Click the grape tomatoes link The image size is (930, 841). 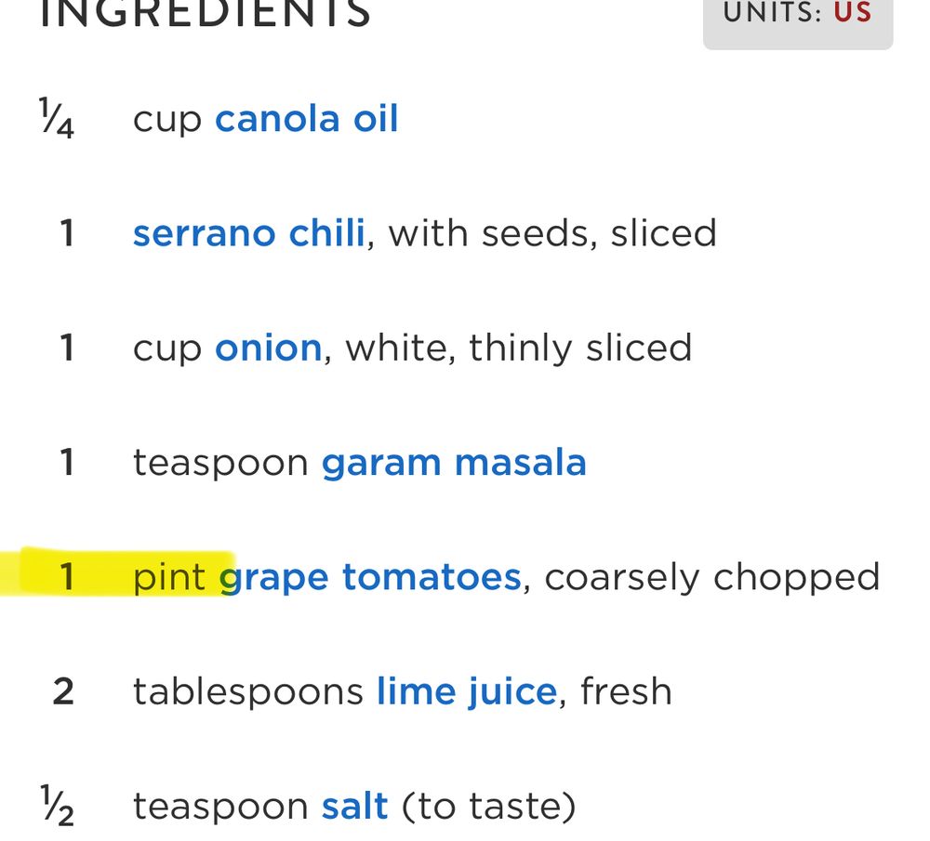click(x=370, y=578)
